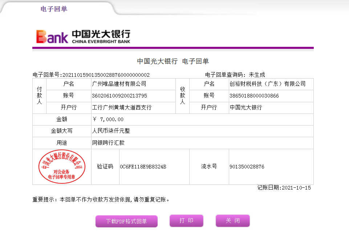Image resolution: width=349 pixels, height=231 pixels.
Task: Click the 金额大写 label cell
Action: click(62, 131)
